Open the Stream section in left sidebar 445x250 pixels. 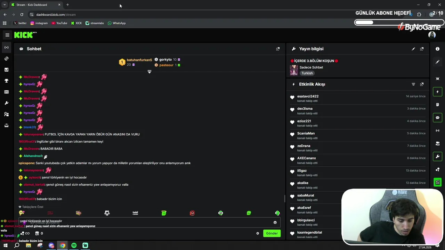coord(6,48)
